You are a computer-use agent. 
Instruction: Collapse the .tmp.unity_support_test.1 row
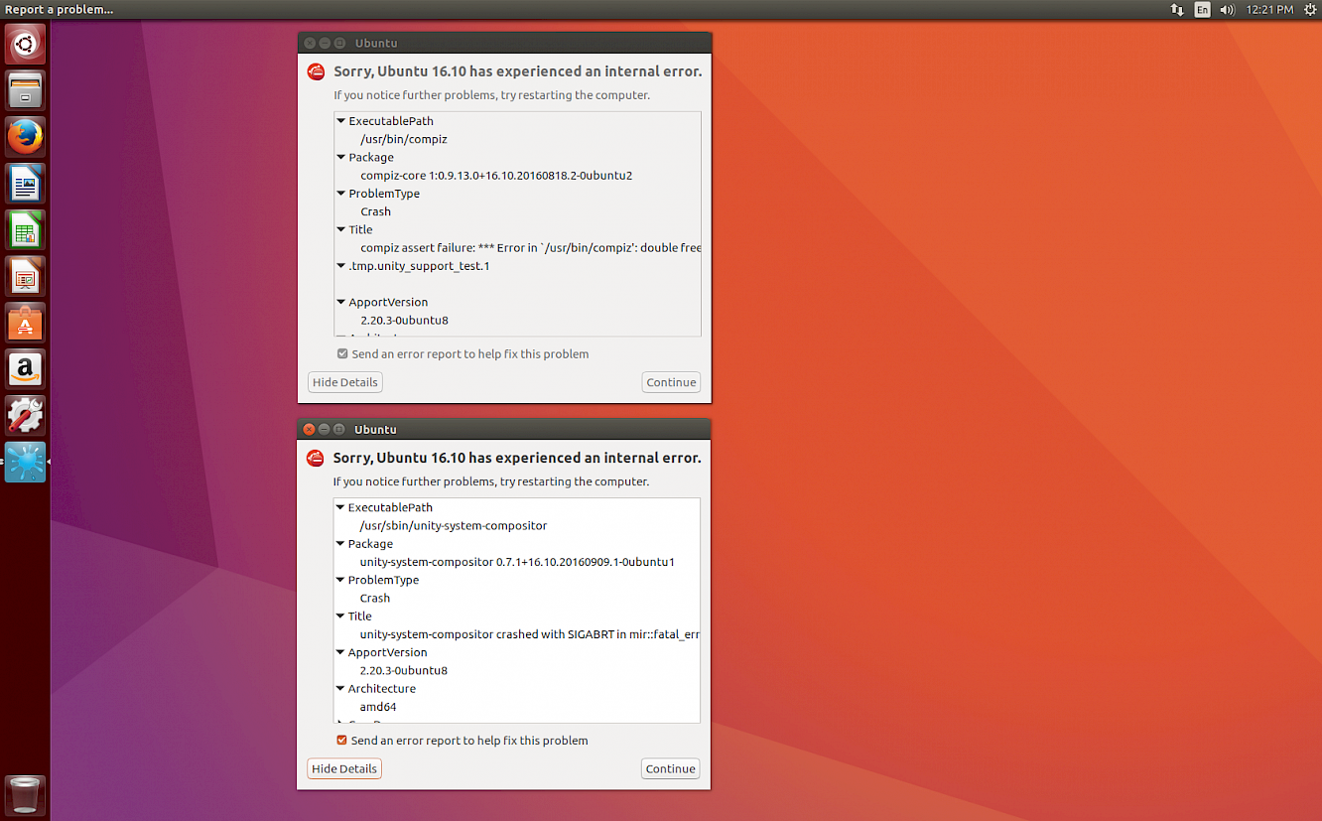[x=340, y=266]
